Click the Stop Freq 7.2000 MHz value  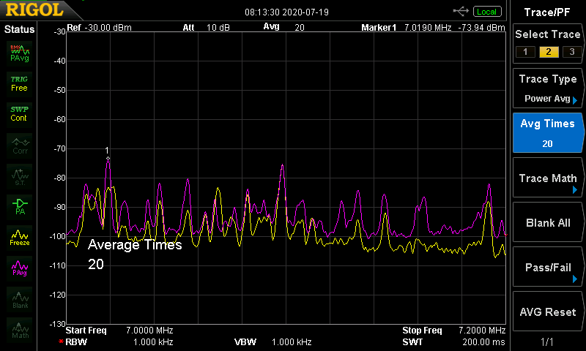tap(482, 331)
